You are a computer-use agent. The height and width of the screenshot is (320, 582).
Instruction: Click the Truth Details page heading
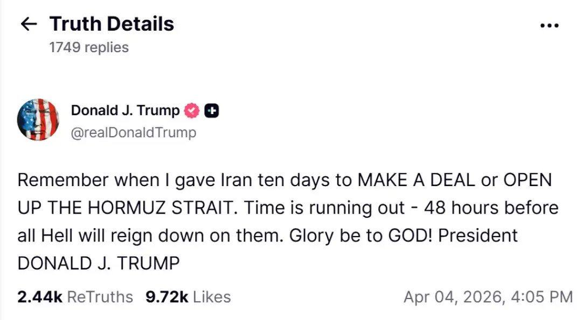click(x=112, y=24)
